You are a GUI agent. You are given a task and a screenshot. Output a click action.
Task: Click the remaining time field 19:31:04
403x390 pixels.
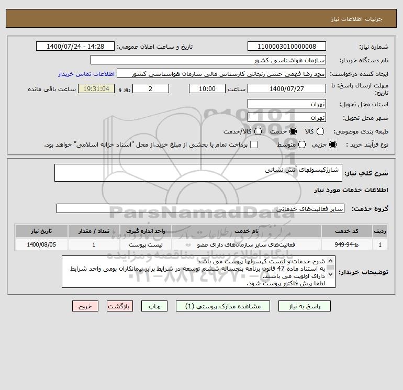(x=96, y=88)
